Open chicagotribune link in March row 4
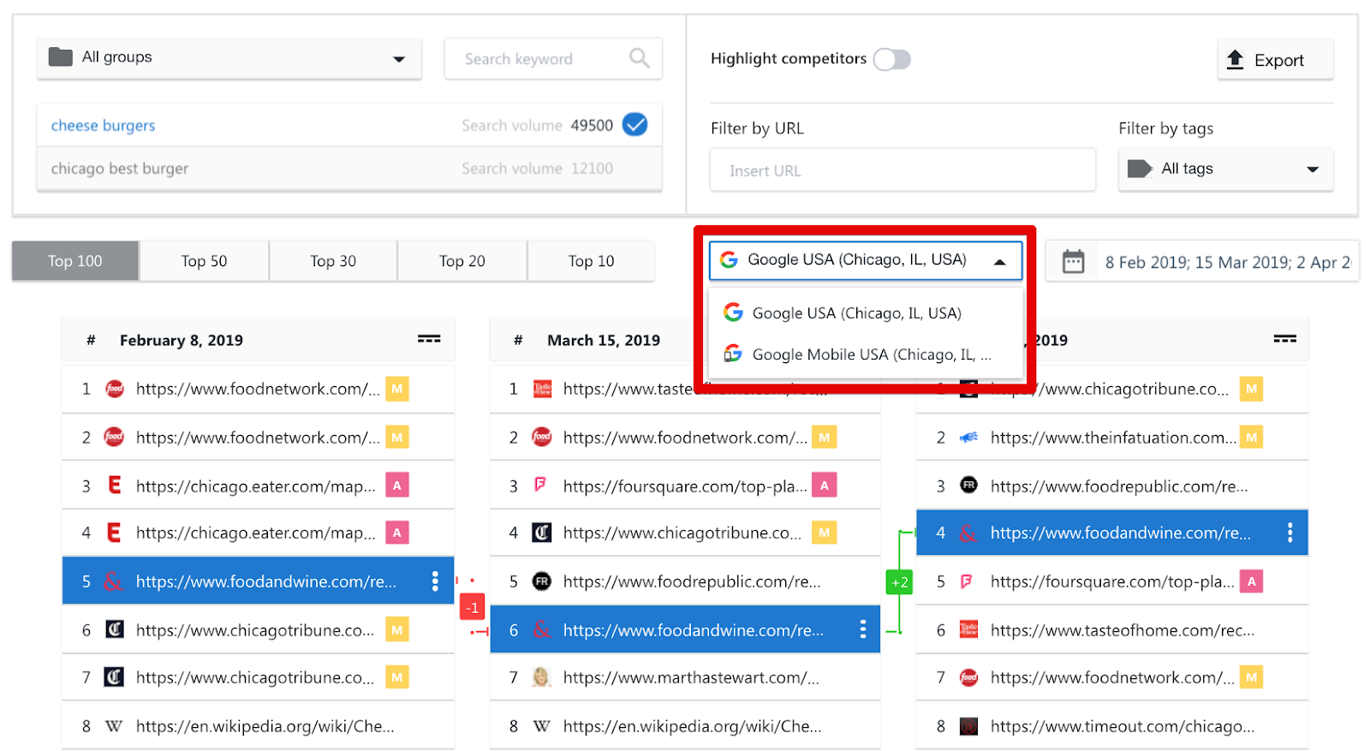 click(x=682, y=533)
